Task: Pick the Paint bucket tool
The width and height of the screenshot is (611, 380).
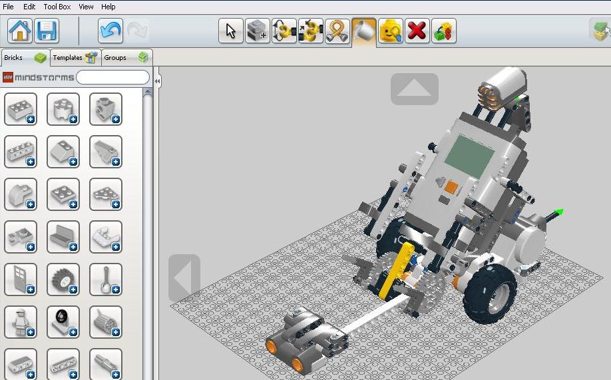Action: [x=364, y=31]
